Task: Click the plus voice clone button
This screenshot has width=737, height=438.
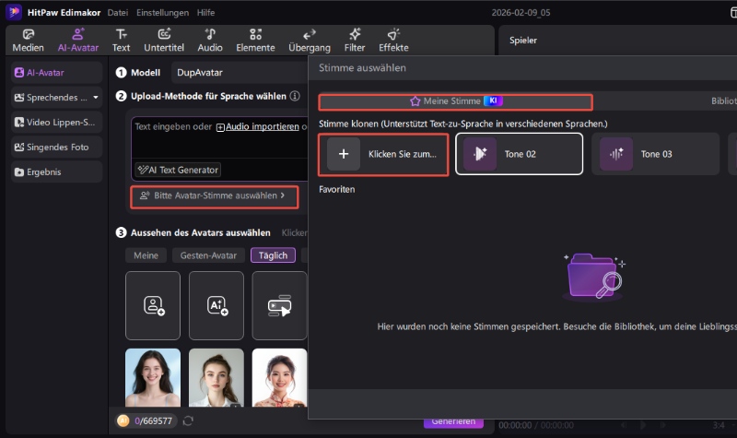Action: tap(344, 154)
